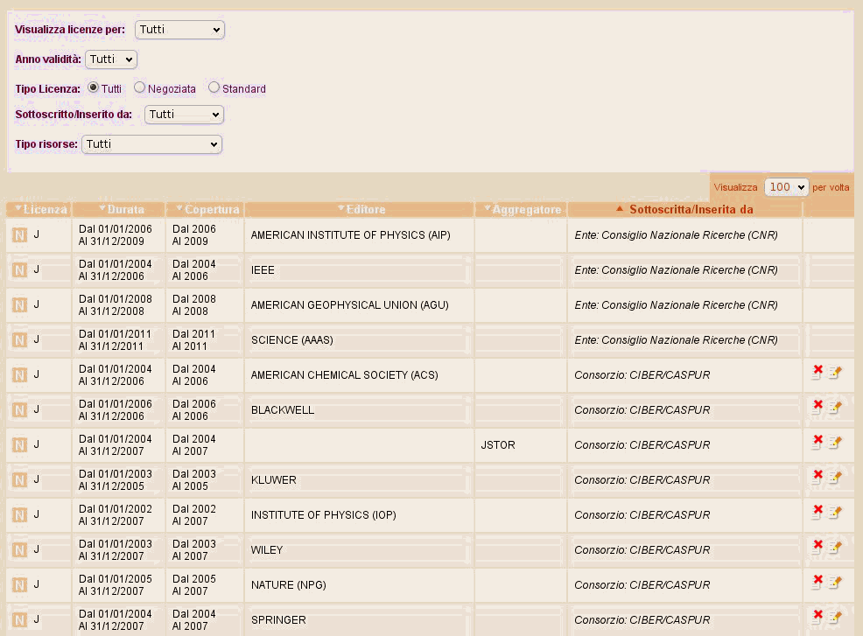This screenshot has height=636, width=863.
Task: Change the 100 per volta dropdown
Action: click(x=786, y=187)
